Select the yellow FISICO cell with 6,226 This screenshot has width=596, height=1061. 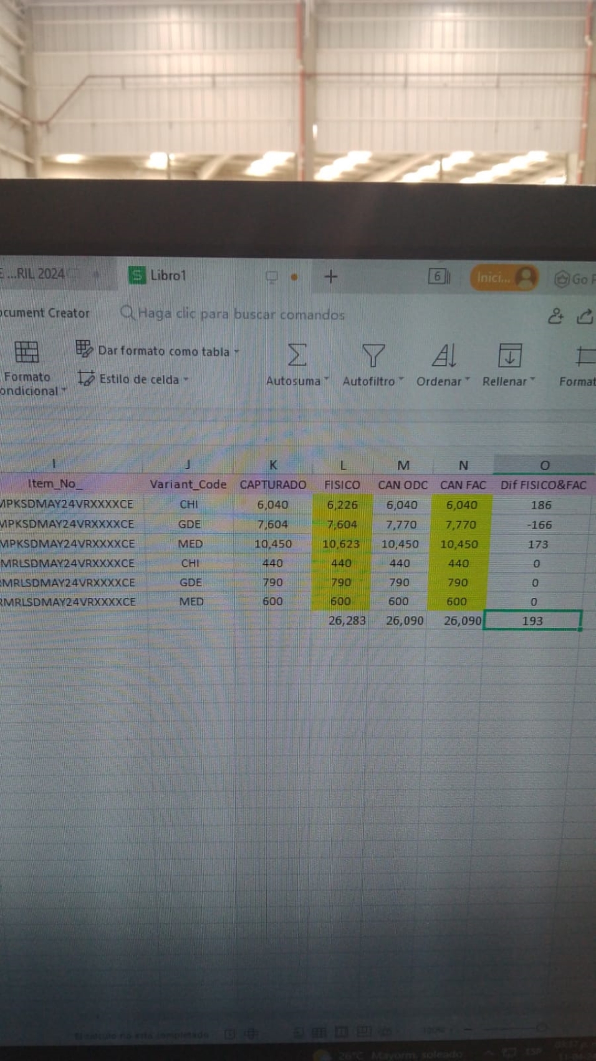click(x=342, y=505)
